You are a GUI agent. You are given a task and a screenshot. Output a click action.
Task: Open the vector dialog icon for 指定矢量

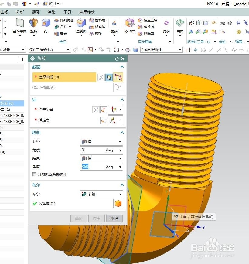[104, 110]
